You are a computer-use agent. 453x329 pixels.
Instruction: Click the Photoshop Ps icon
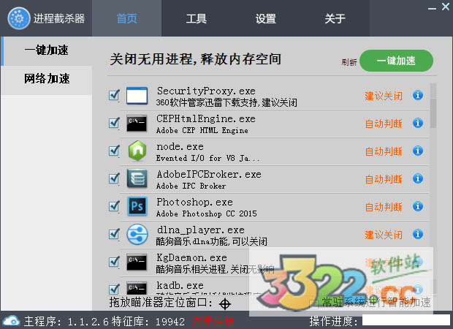click(x=137, y=206)
